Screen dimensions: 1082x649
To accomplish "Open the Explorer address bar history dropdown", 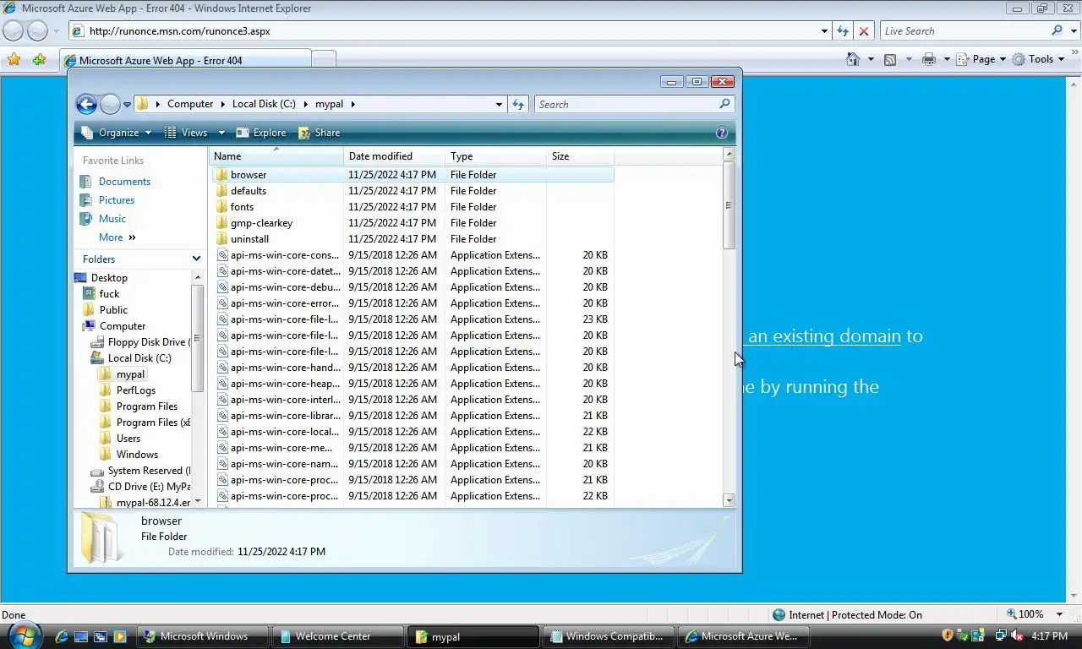I will click(499, 104).
